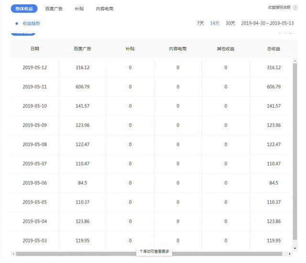Click 补贴 value in 2019-05-12 row
Image resolution: width=306 pixels, height=263 pixels.
(x=130, y=68)
